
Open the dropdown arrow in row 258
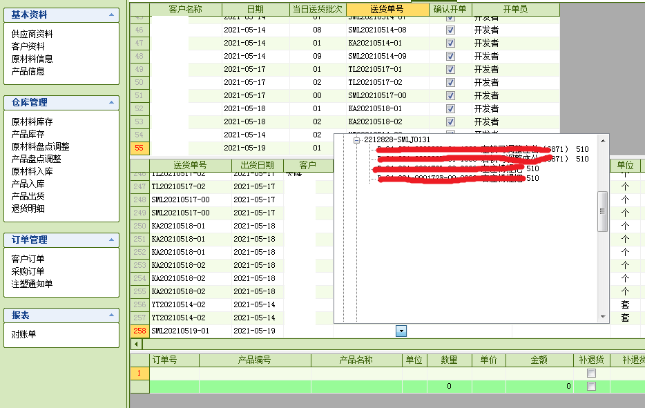click(x=401, y=331)
